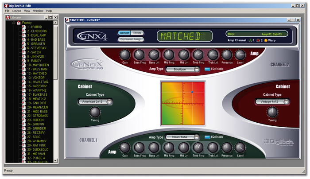
Task: Select Amp Channel 1 radio button
Action: click(x=251, y=40)
